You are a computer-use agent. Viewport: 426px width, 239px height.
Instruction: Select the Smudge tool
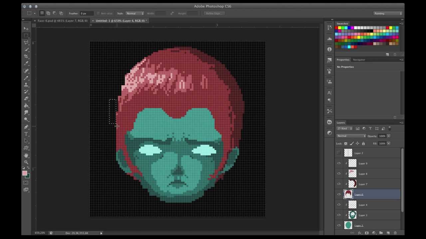click(x=26, y=113)
